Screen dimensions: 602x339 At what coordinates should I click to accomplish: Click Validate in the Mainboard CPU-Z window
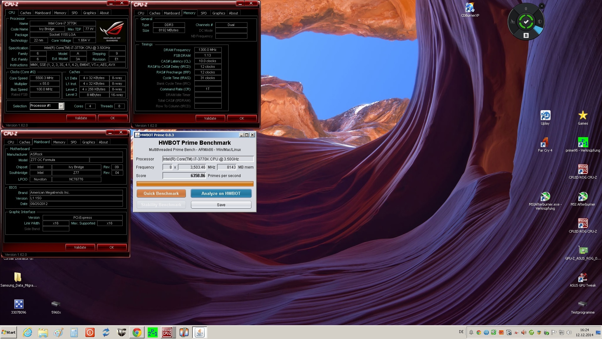[x=80, y=247]
